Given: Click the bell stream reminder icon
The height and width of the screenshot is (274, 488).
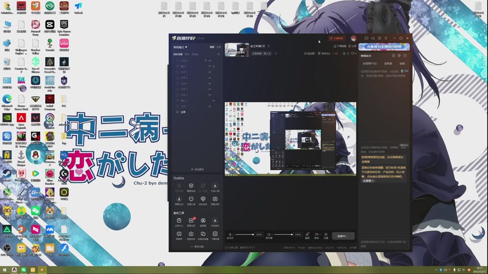Looking at the screenshot, I should (335, 46).
